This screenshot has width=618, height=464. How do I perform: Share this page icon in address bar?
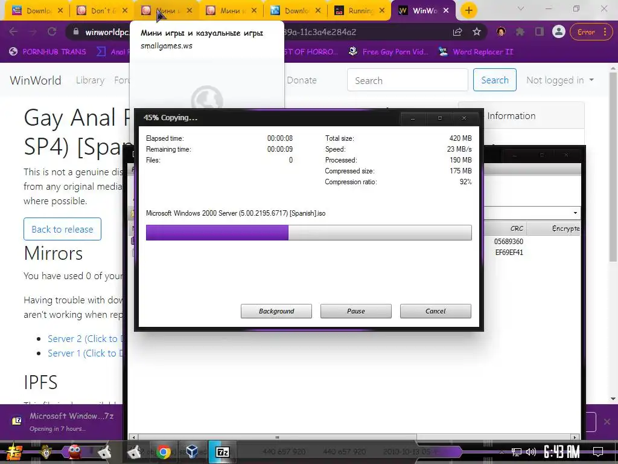pyautogui.click(x=457, y=32)
